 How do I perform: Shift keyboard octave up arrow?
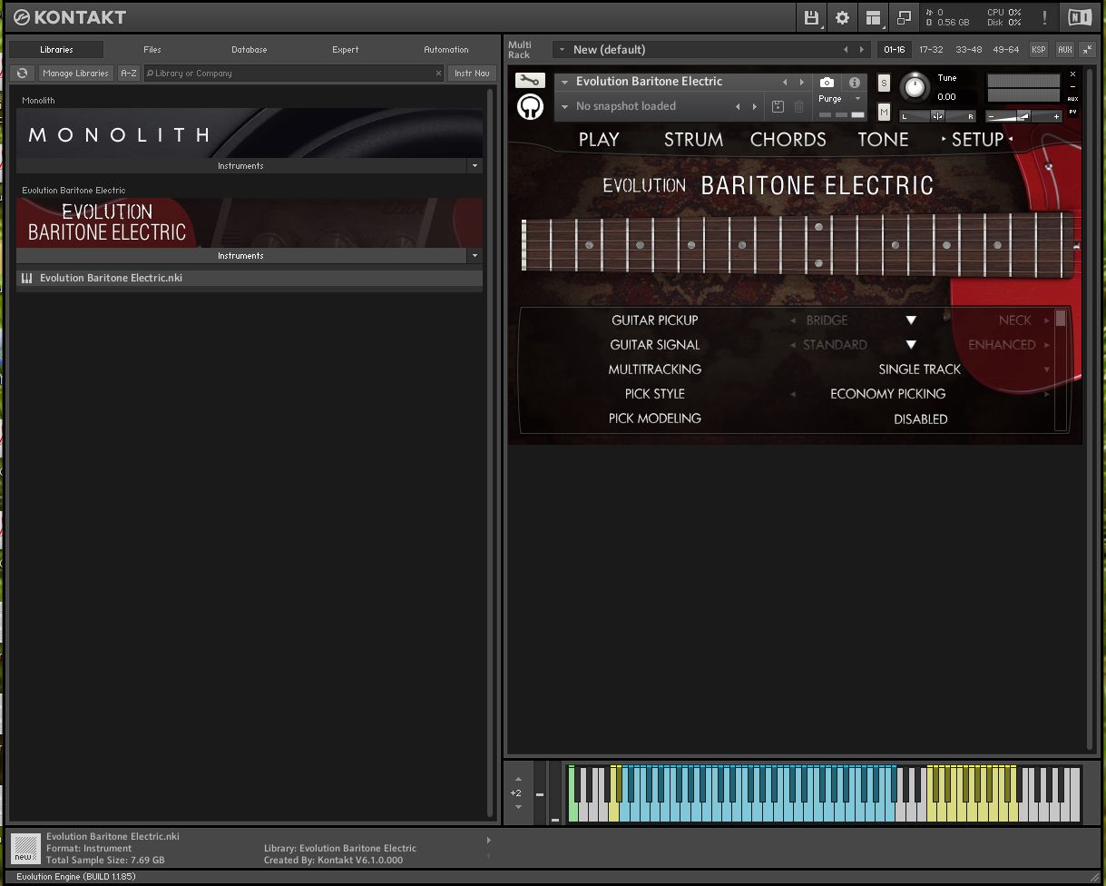point(518,779)
